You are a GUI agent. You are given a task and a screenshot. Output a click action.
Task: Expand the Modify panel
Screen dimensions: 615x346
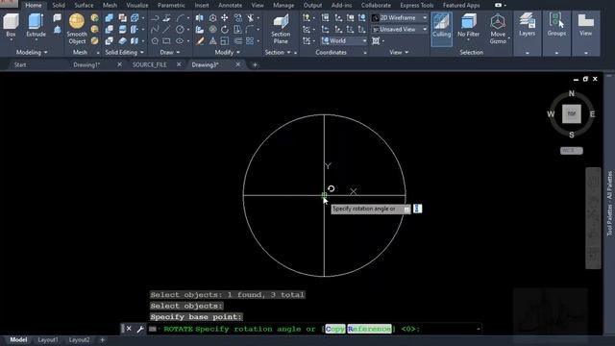pyautogui.click(x=227, y=52)
